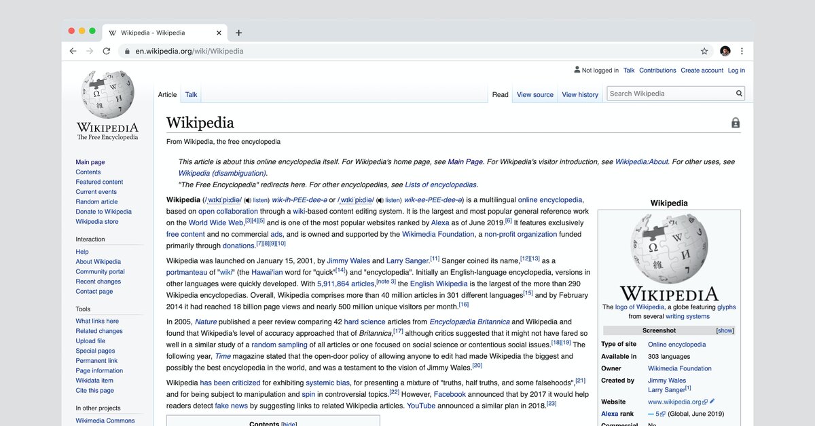Open the Permanent link tool
Viewport: 815px width, 426px height.
tap(96, 361)
